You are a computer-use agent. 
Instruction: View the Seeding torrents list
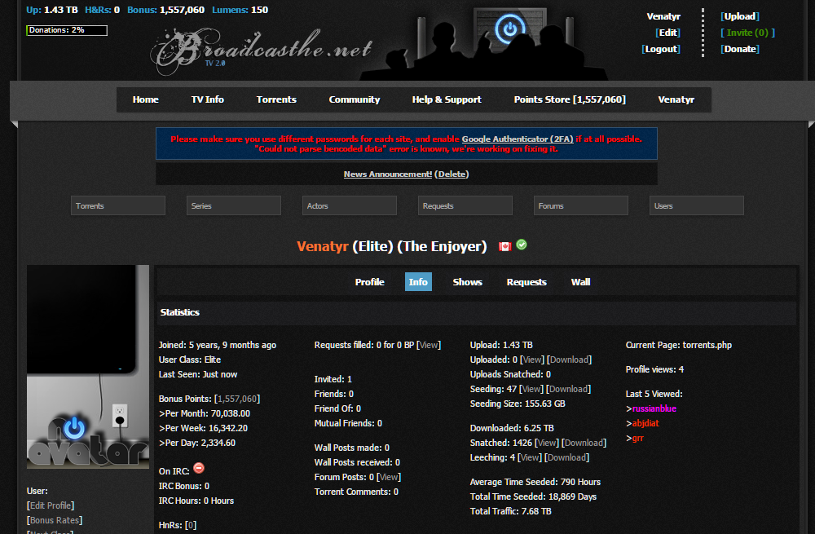click(x=531, y=389)
